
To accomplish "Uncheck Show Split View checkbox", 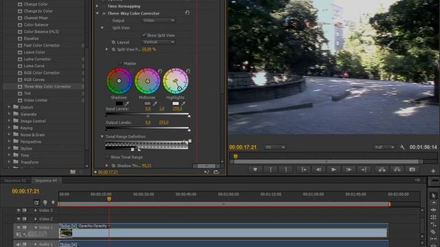I will (144, 35).
